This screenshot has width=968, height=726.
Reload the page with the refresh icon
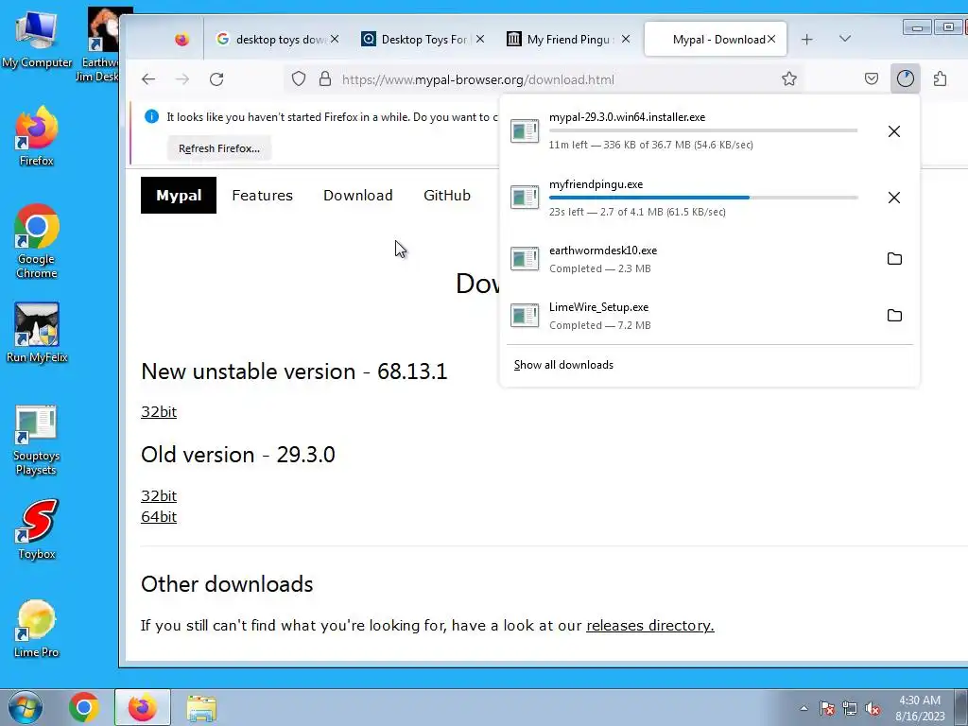point(216,79)
